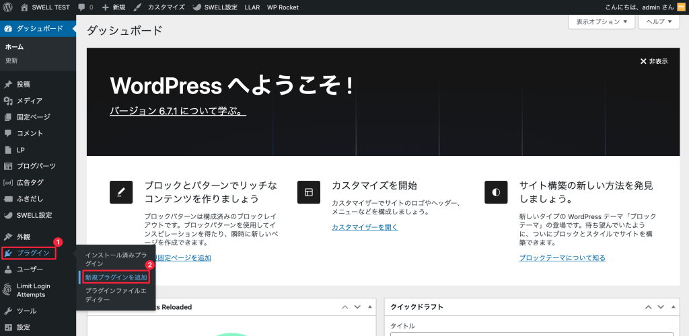Click the plus icon for 新規

click(x=105, y=7)
